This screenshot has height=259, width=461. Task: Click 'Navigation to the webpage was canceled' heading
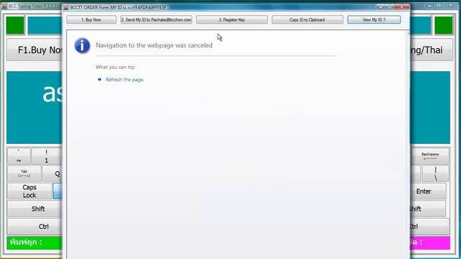click(x=154, y=45)
